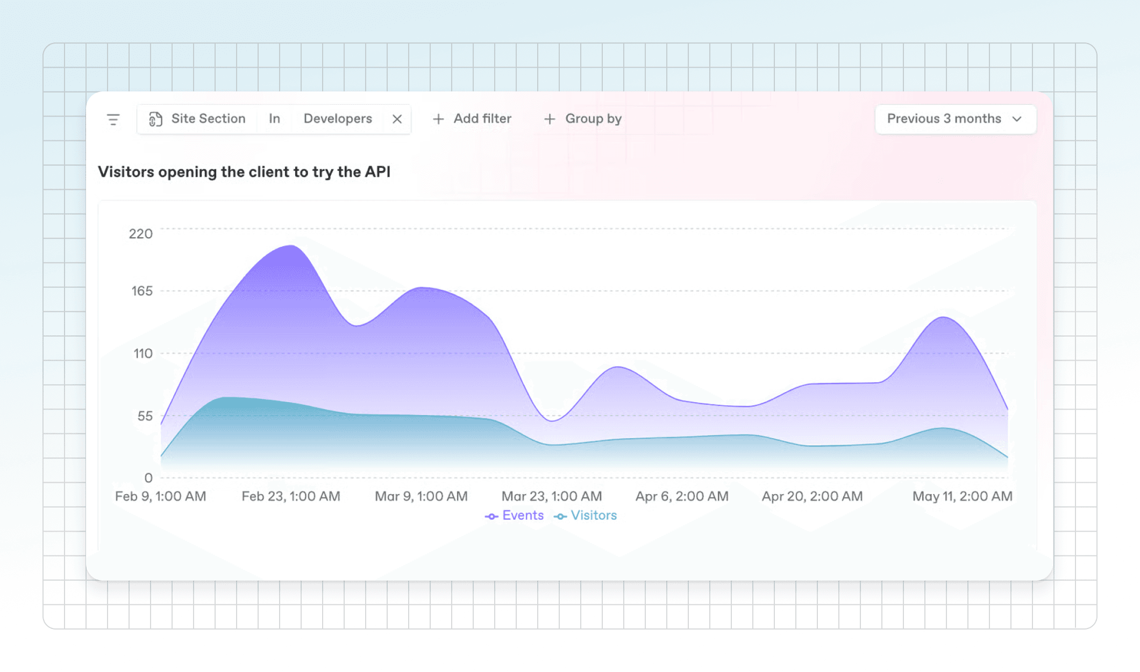Click the Events legend marker icon
This screenshot has width=1140, height=672.
point(491,517)
